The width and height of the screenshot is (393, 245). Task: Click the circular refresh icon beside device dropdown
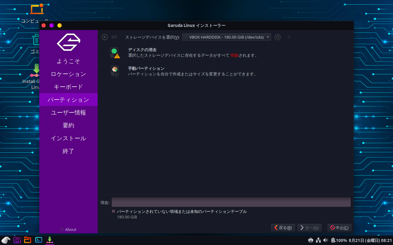[x=278, y=37]
